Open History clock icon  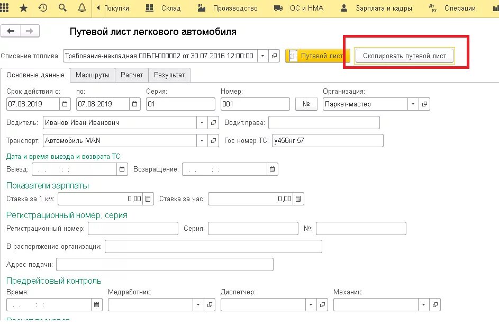[x=43, y=7]
